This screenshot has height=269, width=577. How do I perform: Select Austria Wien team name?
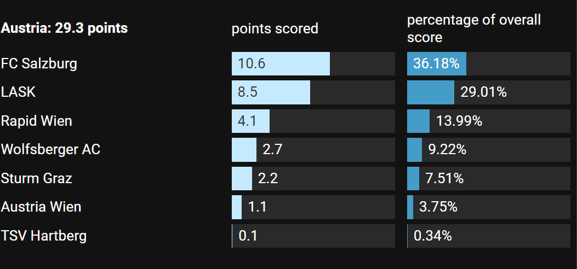click(41, 207)
